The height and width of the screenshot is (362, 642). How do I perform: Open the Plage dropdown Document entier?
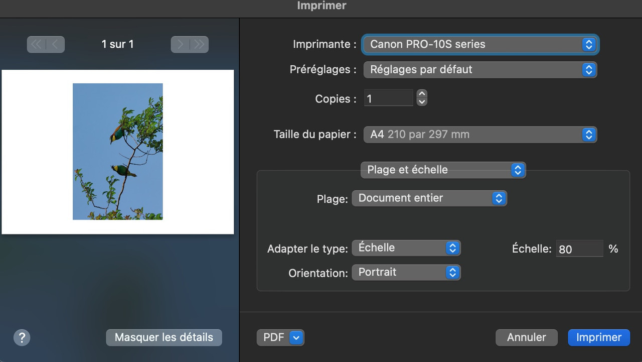click(x=429, y=198)
